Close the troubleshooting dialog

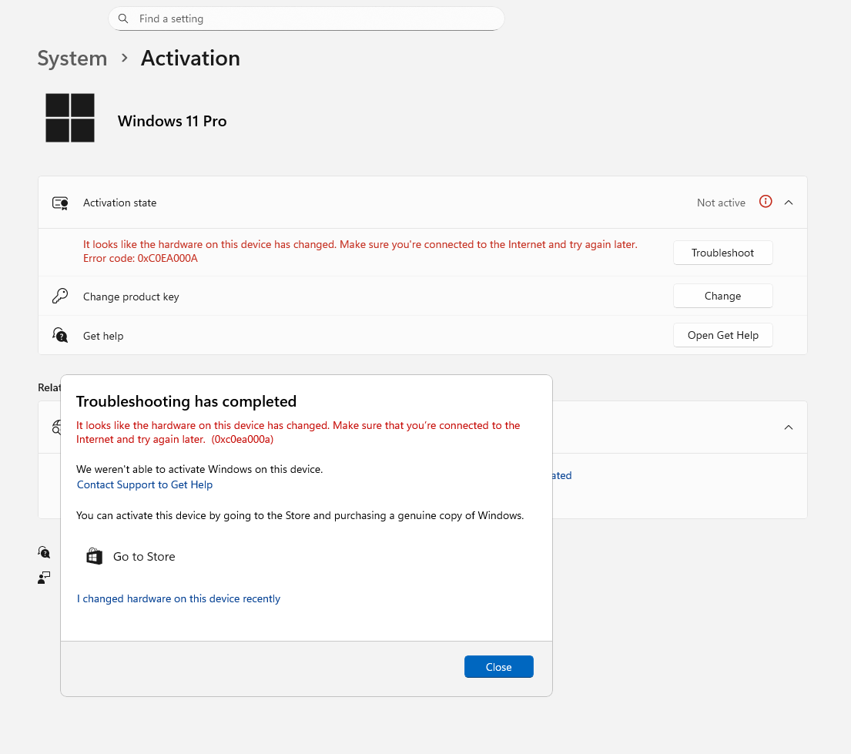point(498,666)
